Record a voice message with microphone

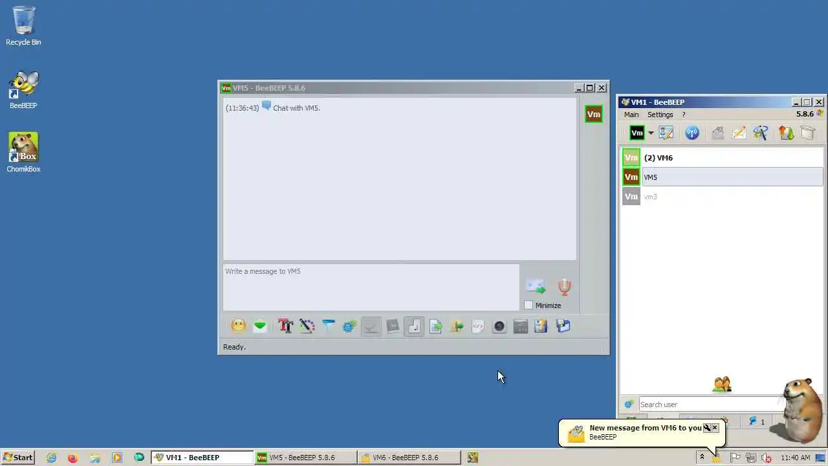click(x=564, y=287)
